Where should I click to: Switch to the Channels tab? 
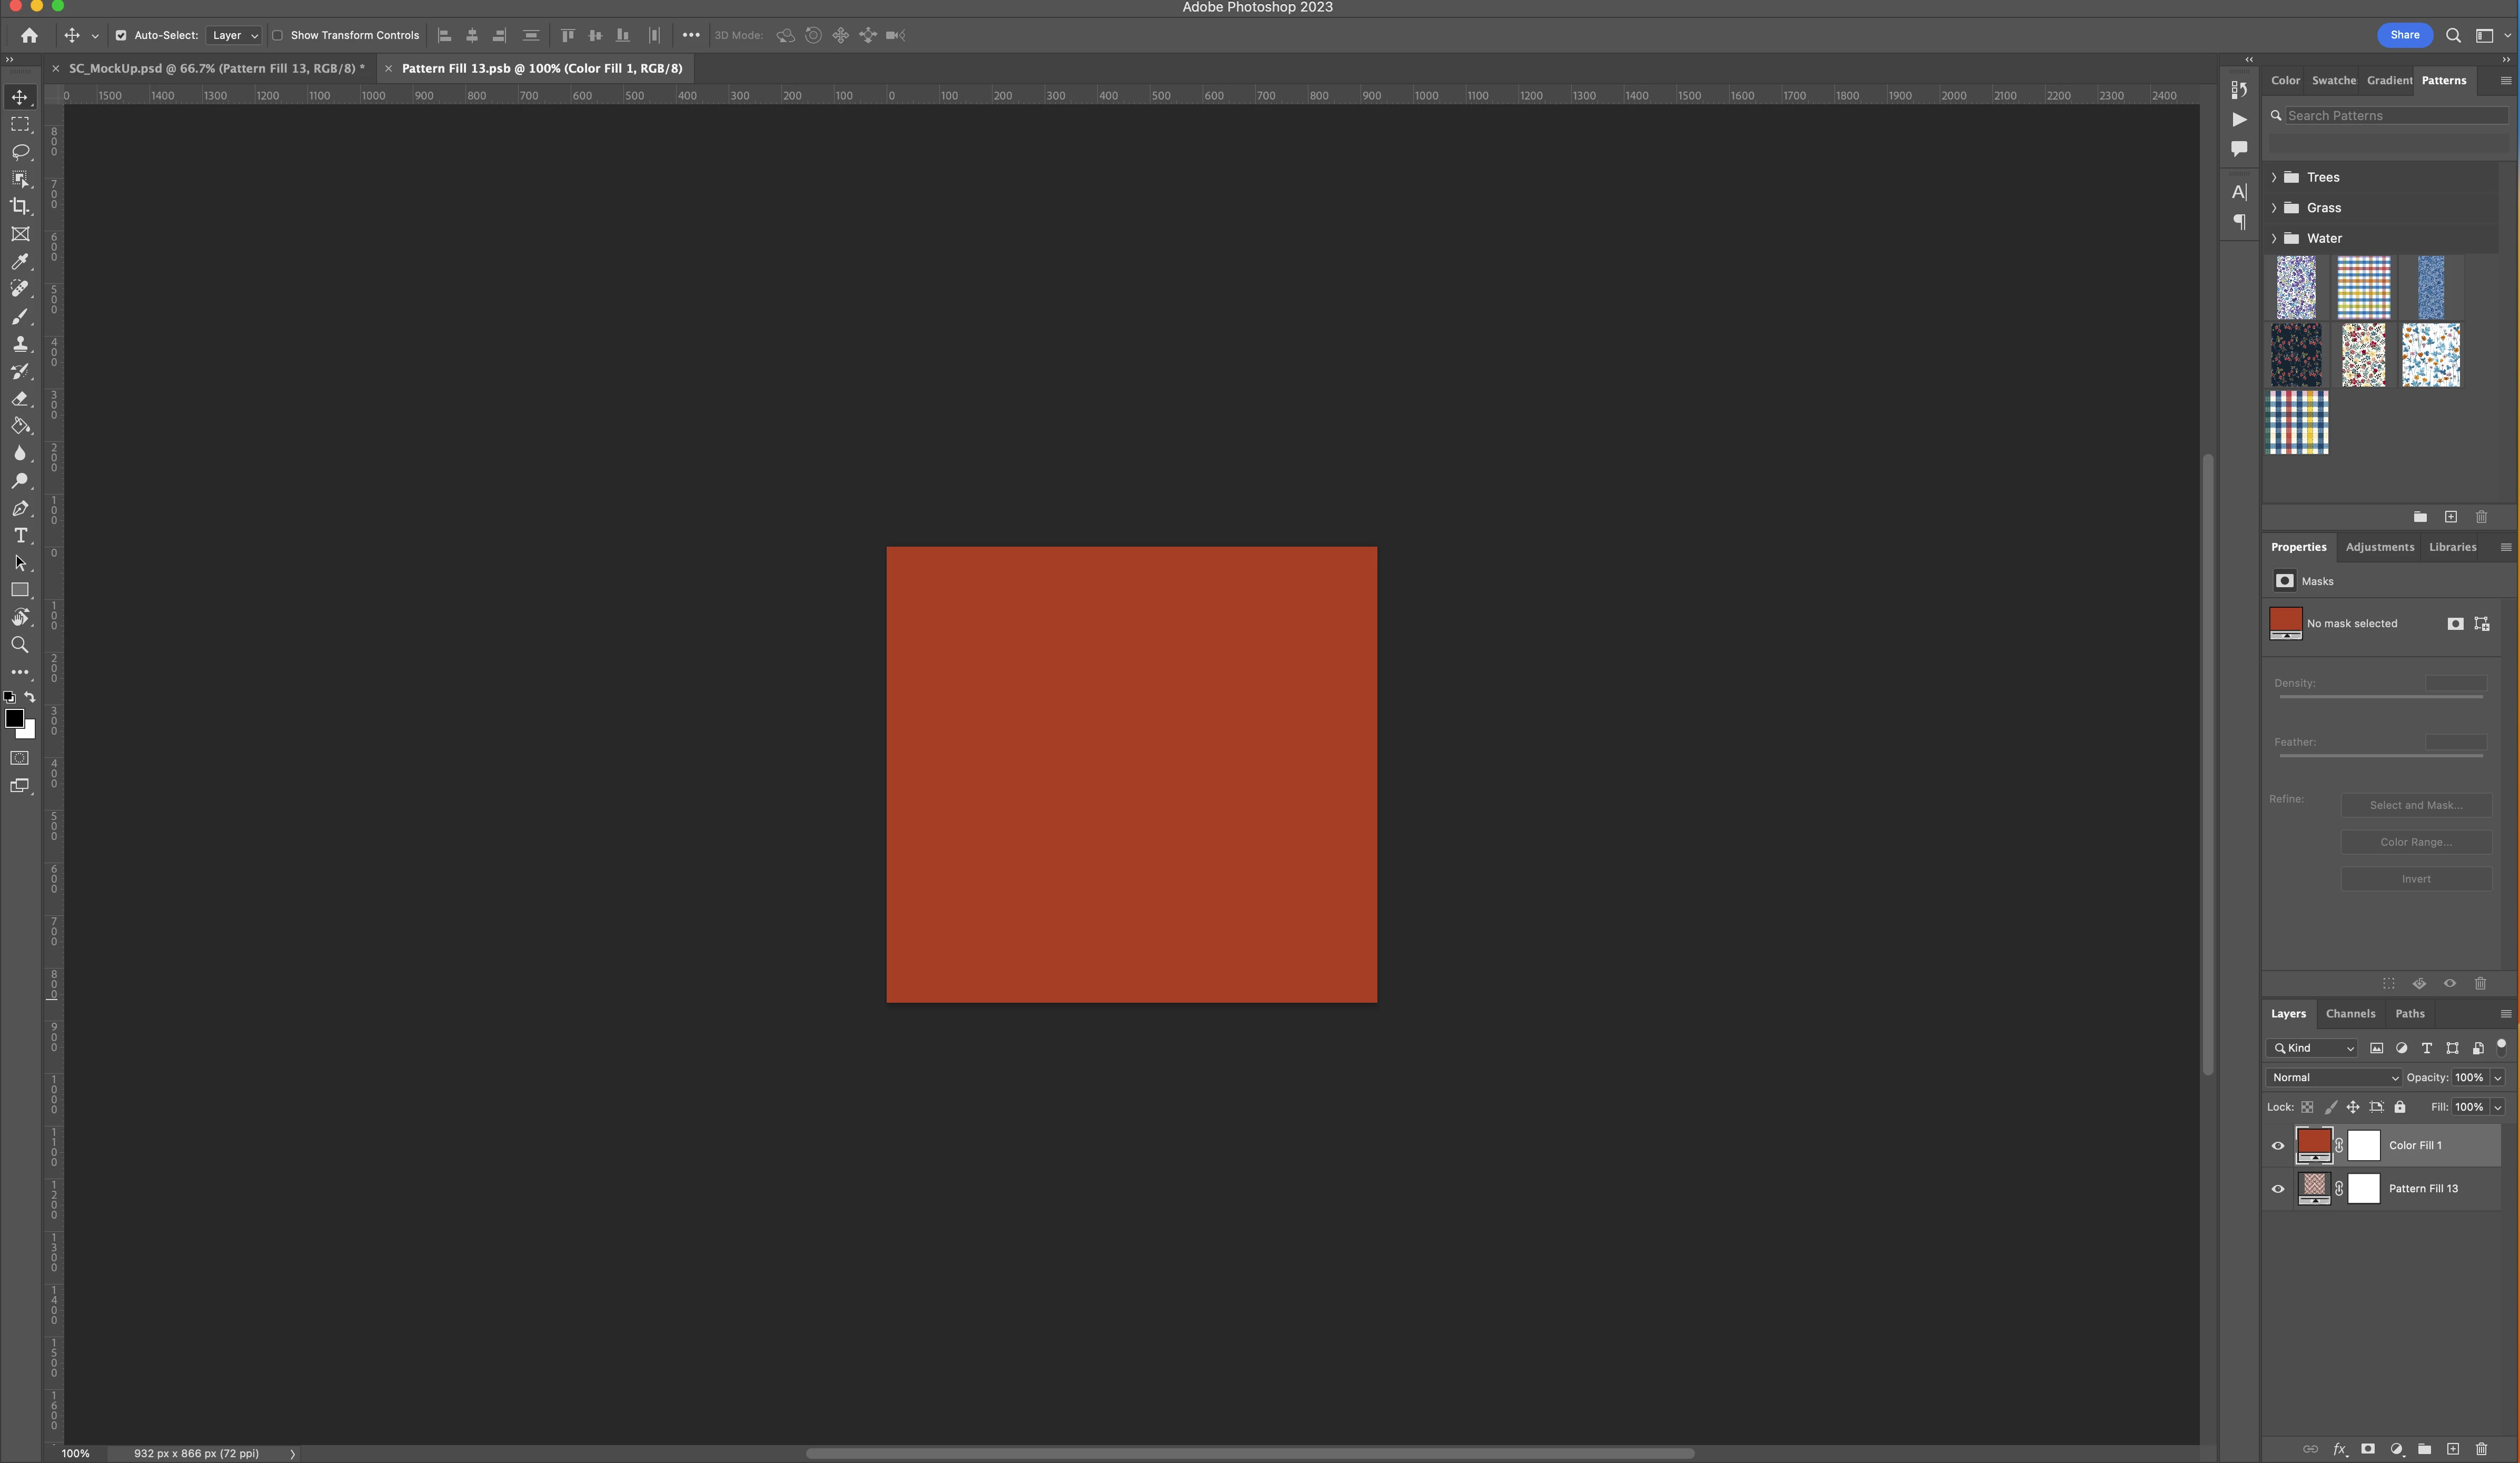pos(2350,1013)
